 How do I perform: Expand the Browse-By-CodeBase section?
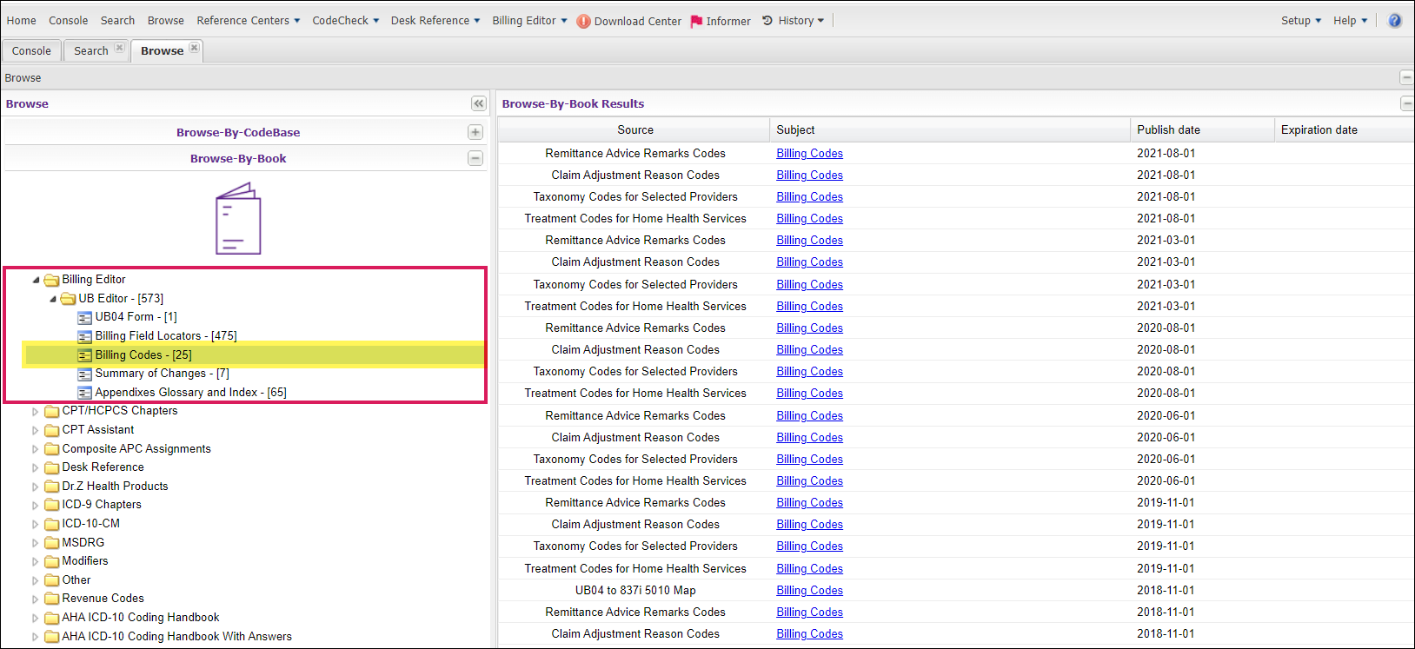475,132
